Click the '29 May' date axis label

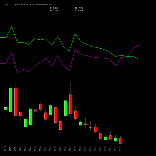(15, 148)
